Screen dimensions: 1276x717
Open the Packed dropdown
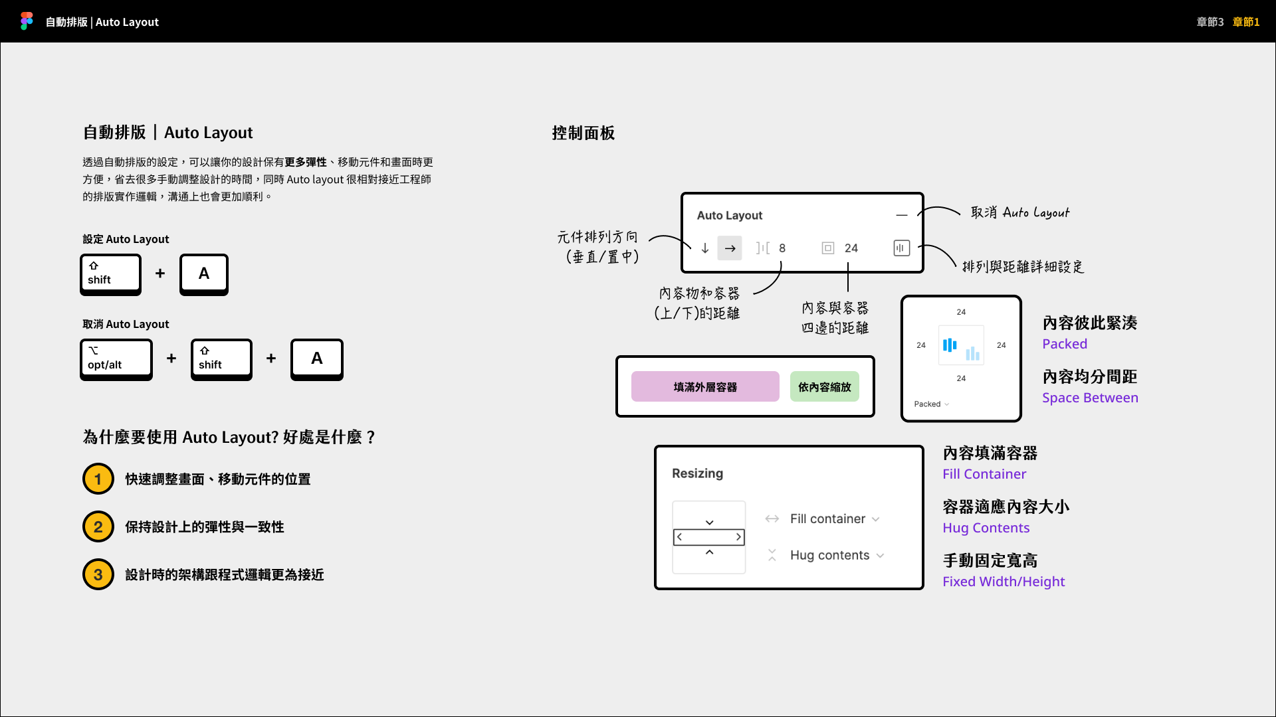pyautogui.click(x=931, y=404)
